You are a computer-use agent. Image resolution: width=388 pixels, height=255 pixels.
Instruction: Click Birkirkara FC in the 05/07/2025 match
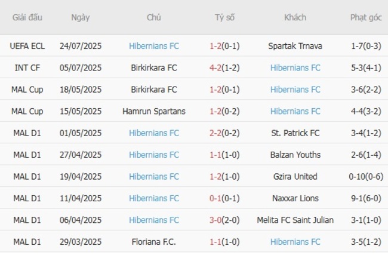click(153, 67)
